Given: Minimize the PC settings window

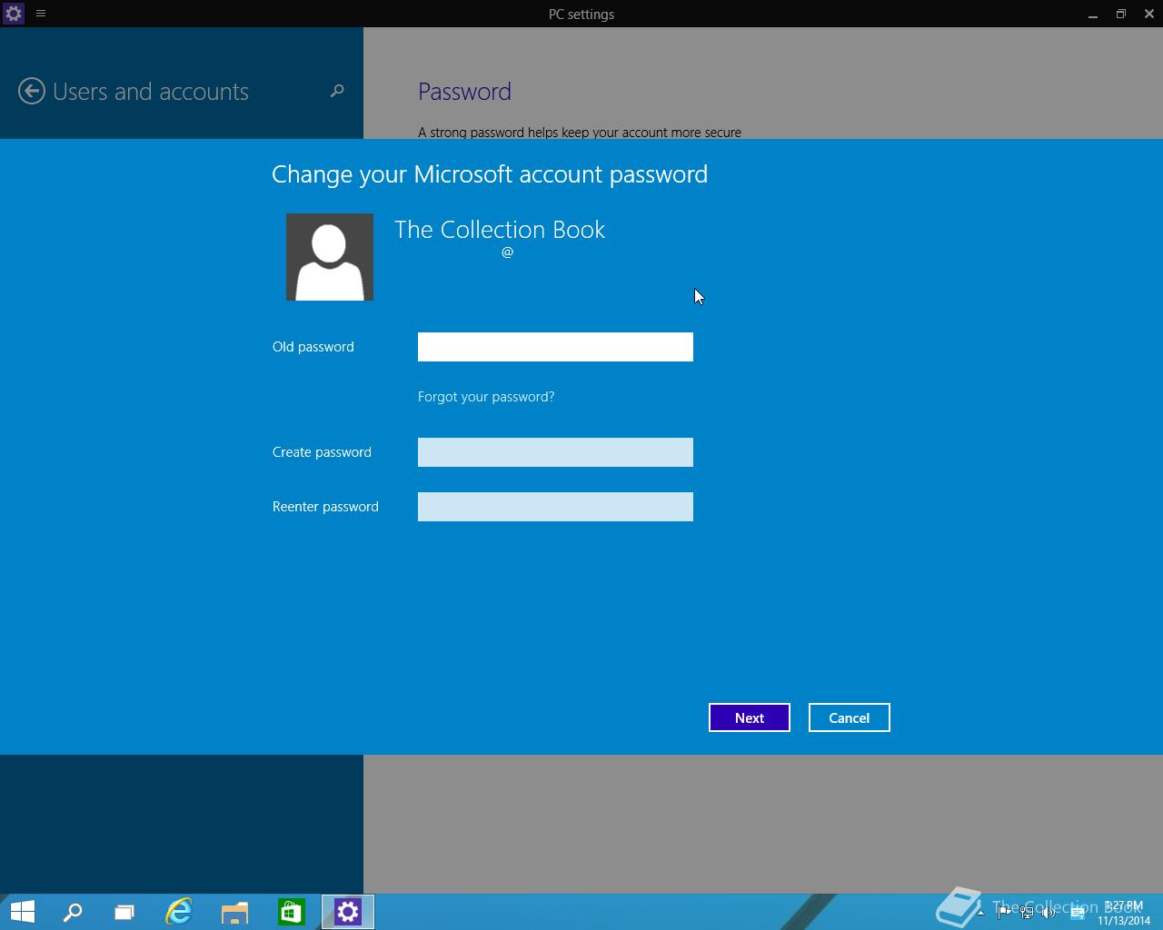Looking at the screenshot, I should (x=1093, y=14).
